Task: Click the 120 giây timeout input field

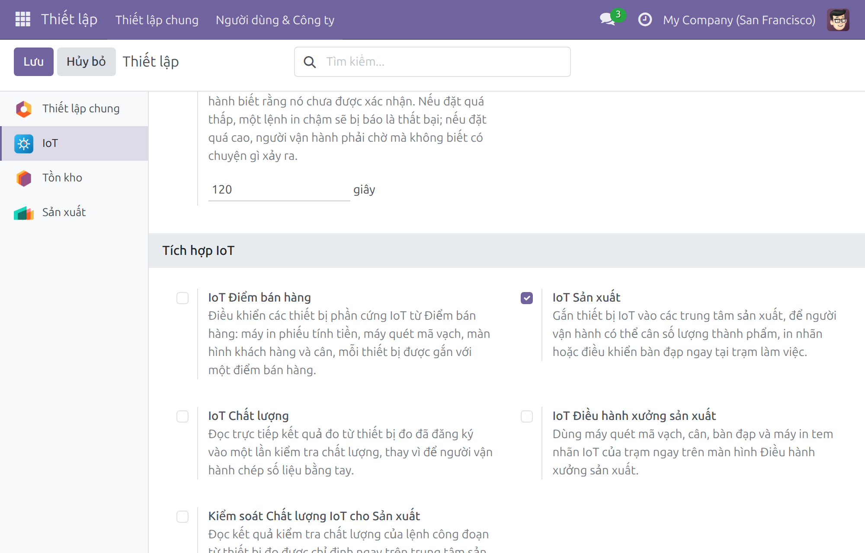Action: tap(279, 190)
